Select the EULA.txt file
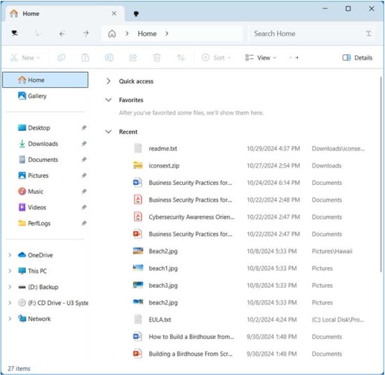The image size is (385, 375). (x=160, y=319)
